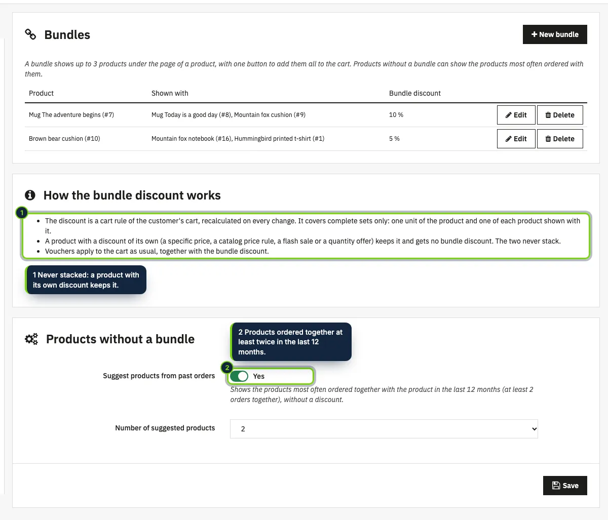Open Number of suggested products dropdown
Viewport: 608px width, 520px height.
click(x=384, y=429)
